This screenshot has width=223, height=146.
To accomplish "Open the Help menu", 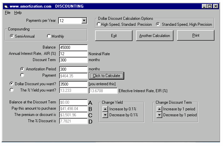I will pos(18,13).
